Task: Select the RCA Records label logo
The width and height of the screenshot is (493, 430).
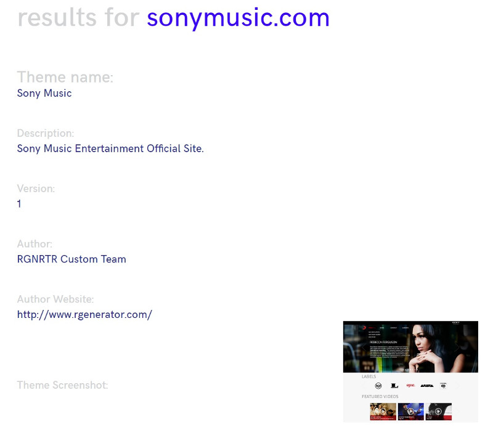Action: 378,385
